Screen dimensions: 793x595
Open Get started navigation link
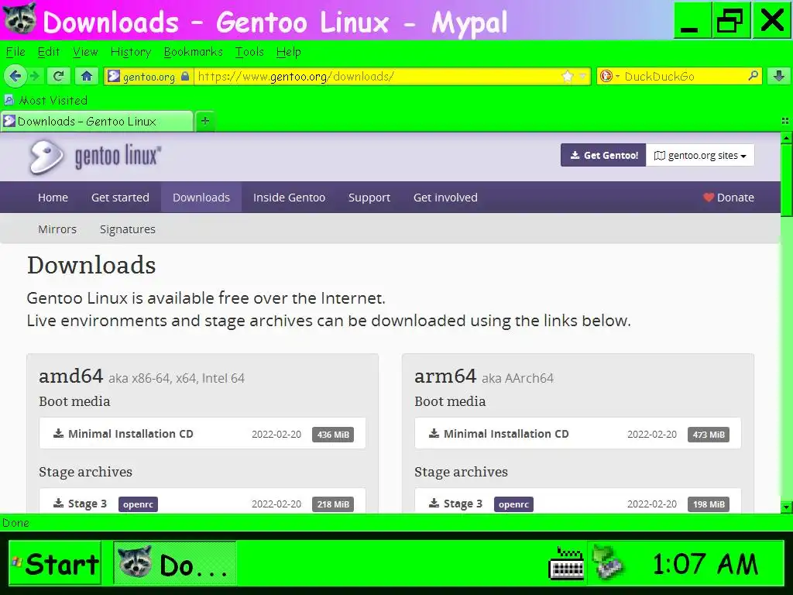[x=120, y=198]
